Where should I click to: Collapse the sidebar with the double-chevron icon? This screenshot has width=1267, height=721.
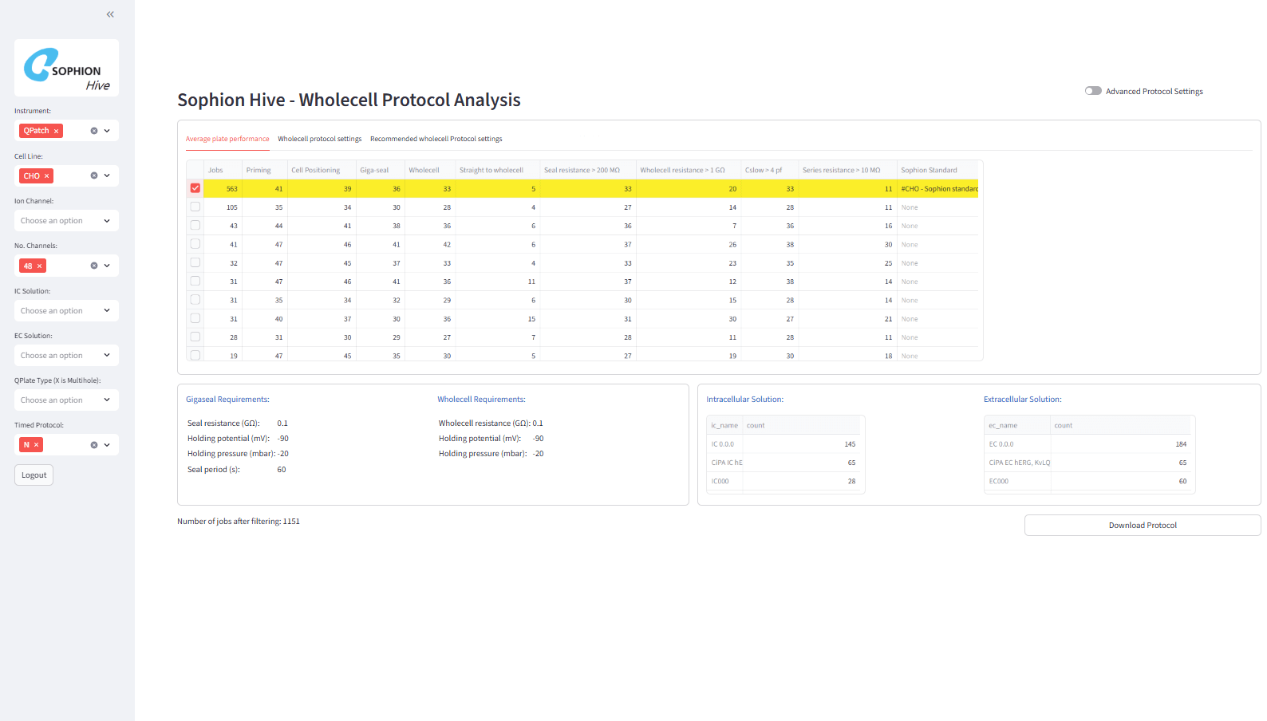[110, 14]
